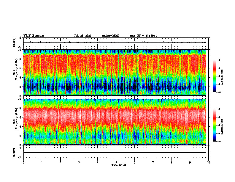
Task: Click the "VLF Spectra" plot title
Action: click(x=34, y=36)
